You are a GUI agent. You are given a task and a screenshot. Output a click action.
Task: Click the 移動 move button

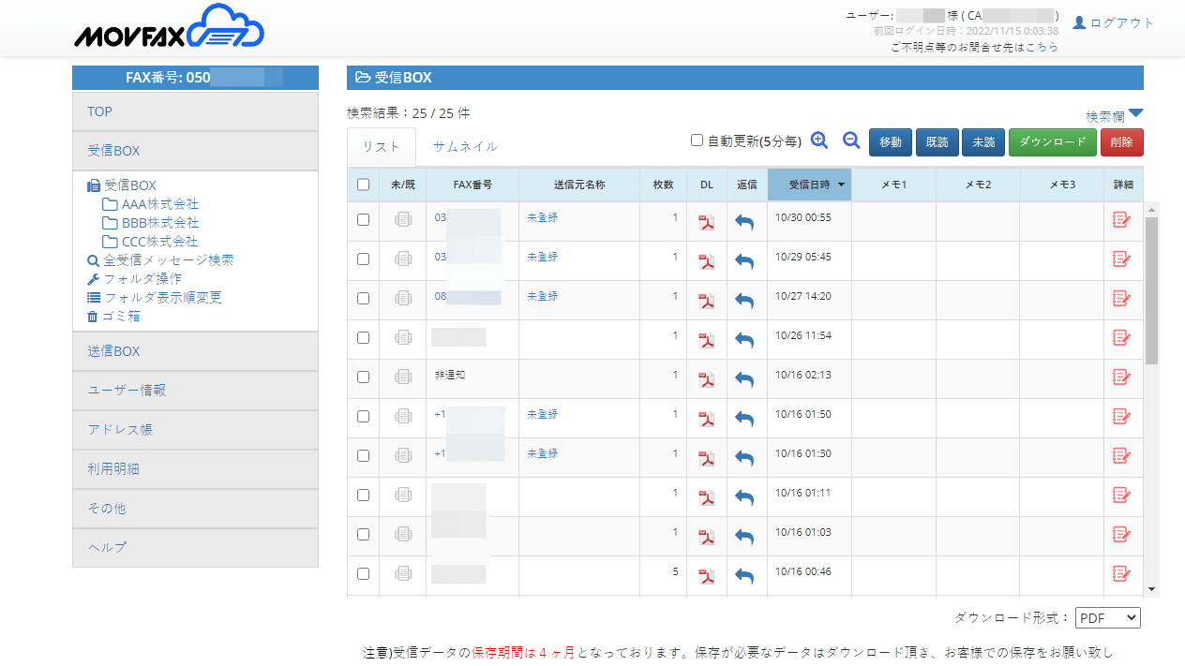pos(891,142)
